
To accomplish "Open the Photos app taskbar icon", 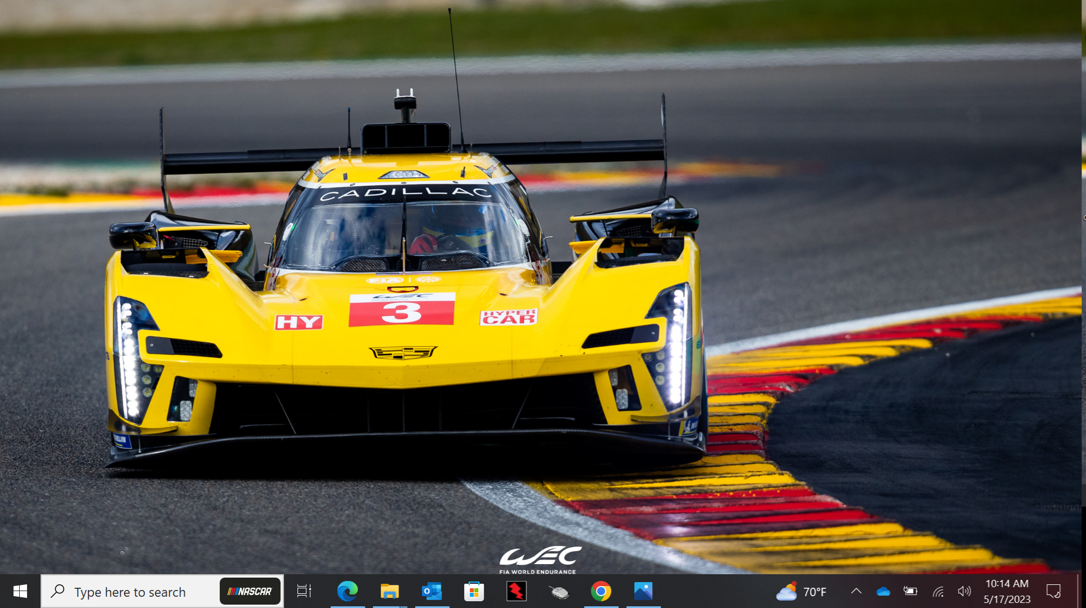I will (643, 591).
